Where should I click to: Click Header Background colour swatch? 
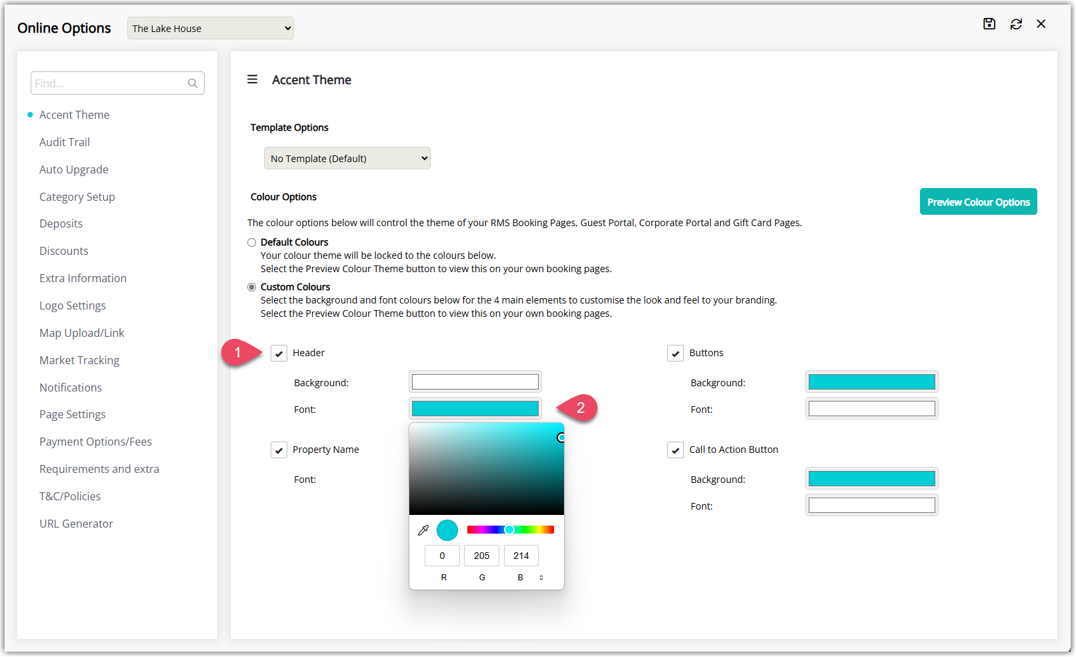pos(475,382)
